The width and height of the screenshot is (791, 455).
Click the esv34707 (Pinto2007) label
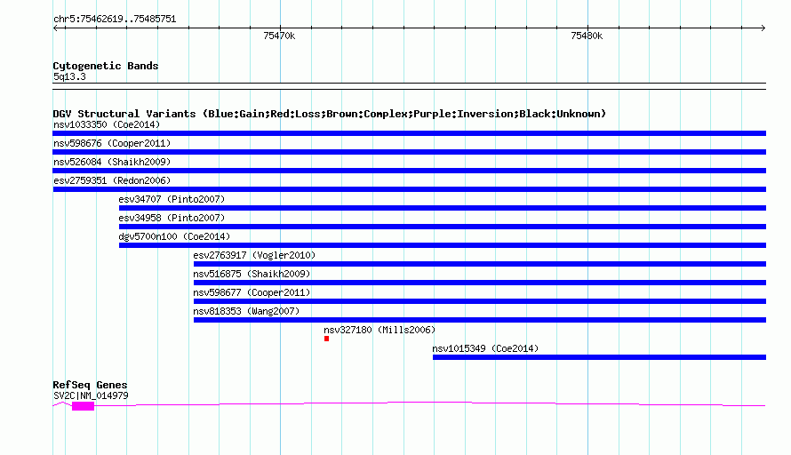click(x=172, y=199)
